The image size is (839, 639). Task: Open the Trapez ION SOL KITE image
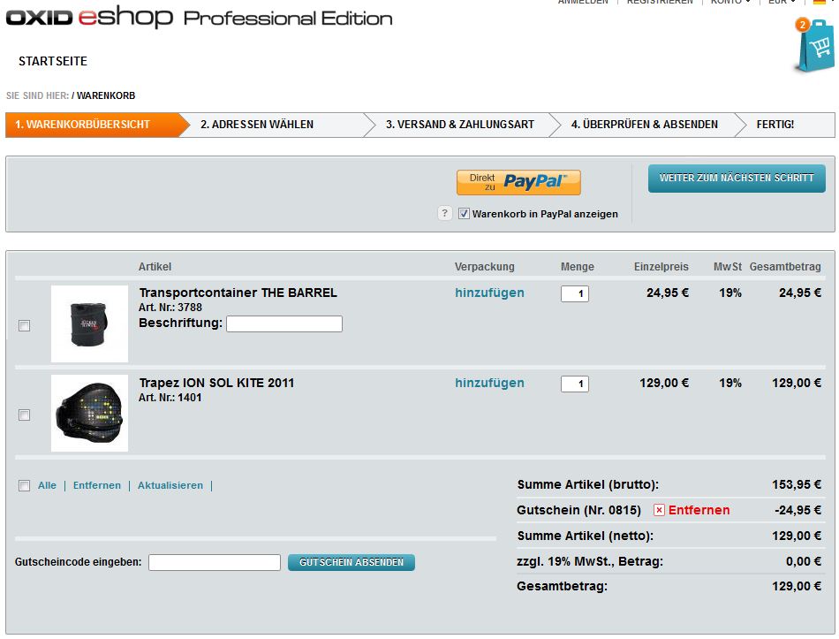(89, 413)
